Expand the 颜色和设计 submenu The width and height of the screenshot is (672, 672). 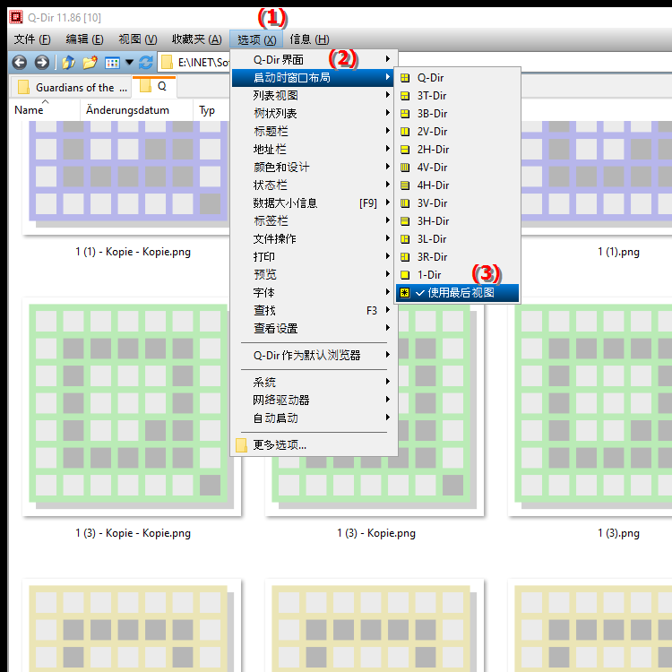314,168
